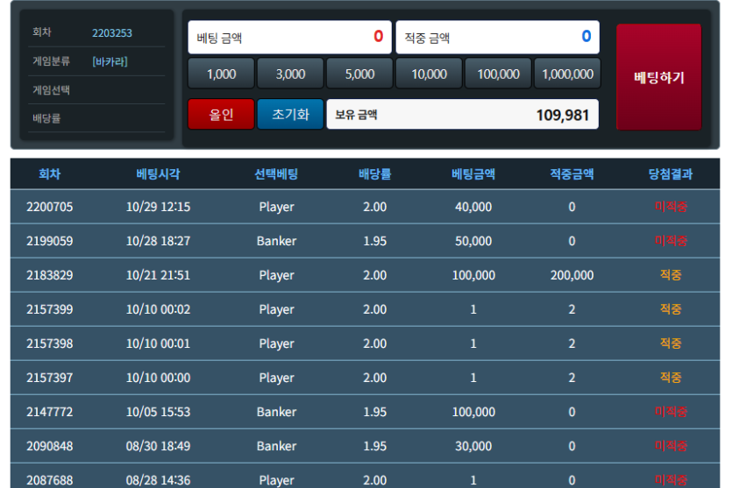The height and width of the screenshot is (488, 732).
Task: Select the 적중 금액 field
Action: coord(498,37)
